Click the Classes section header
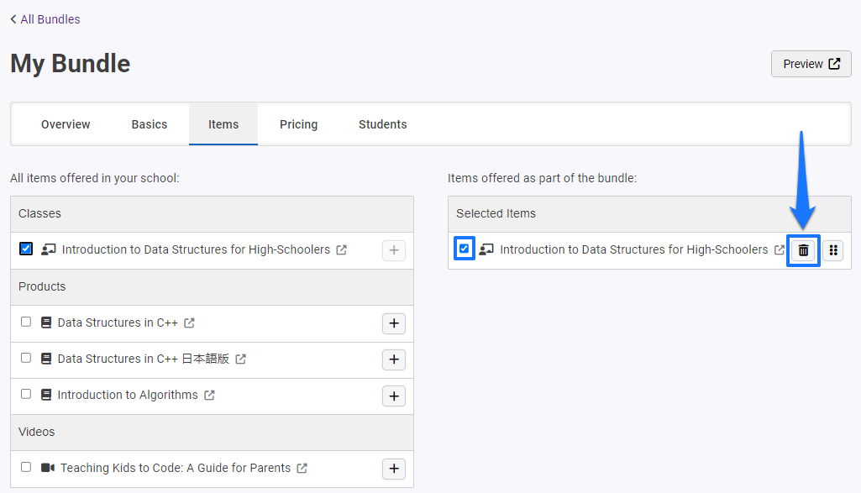Viewport: 861px width, 493px height. (212, 213)
